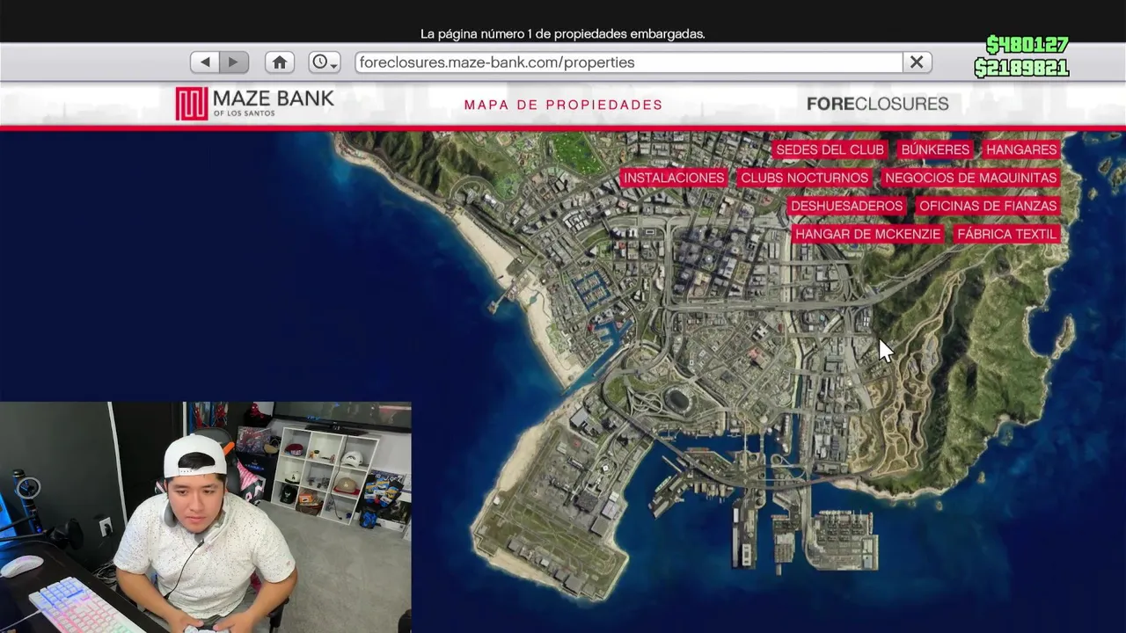Screen dimensions: 1126x633
Task: Click the Foreclosures site title
Action: (877, 104)
